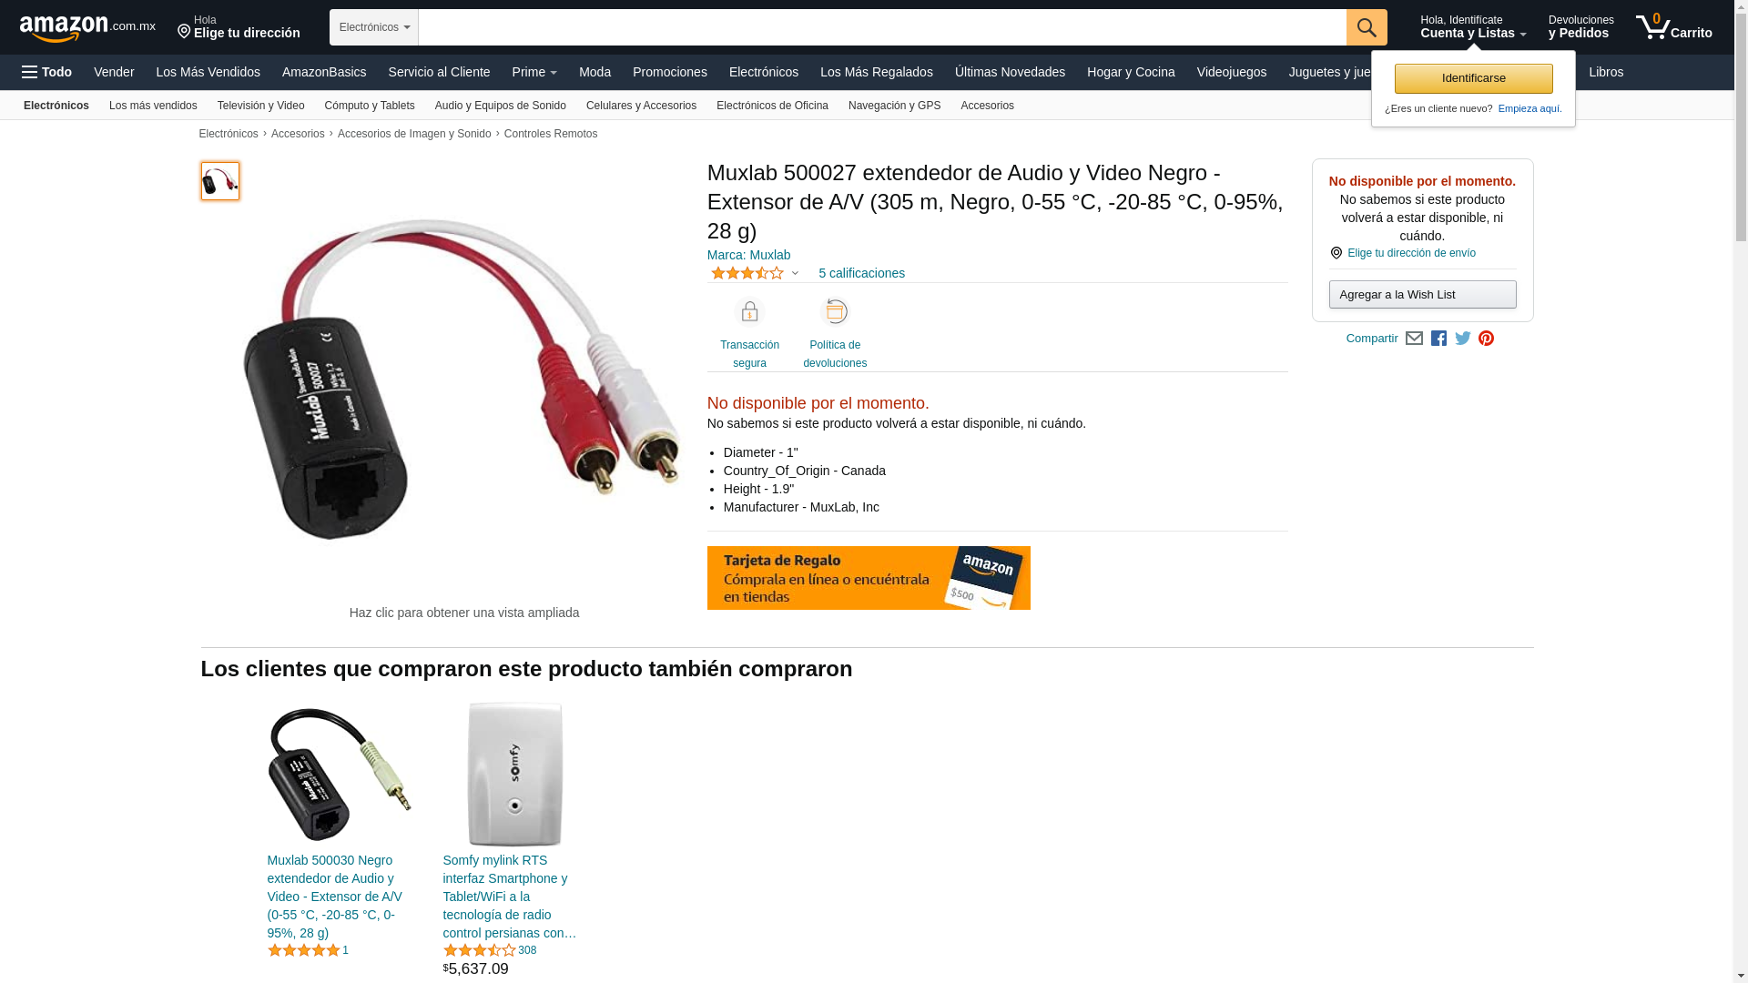
Task: Expand the star rating breakdown chevron
Action: [x=795, y=273]
